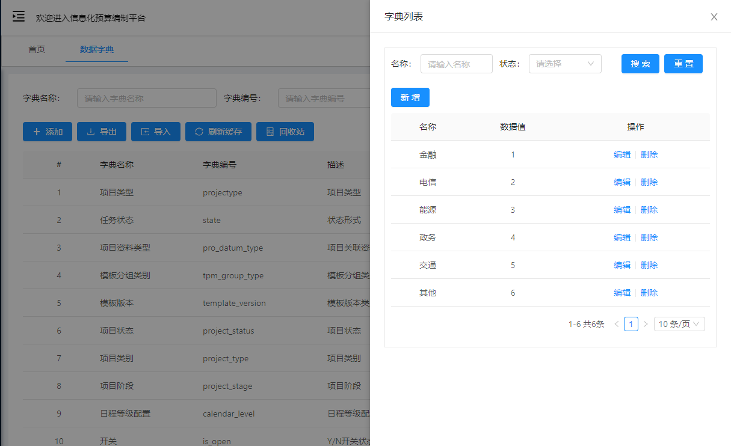This screenshot has width=731, height=446.
Task: Select page 1 in pagination
Action: (631, 324)
